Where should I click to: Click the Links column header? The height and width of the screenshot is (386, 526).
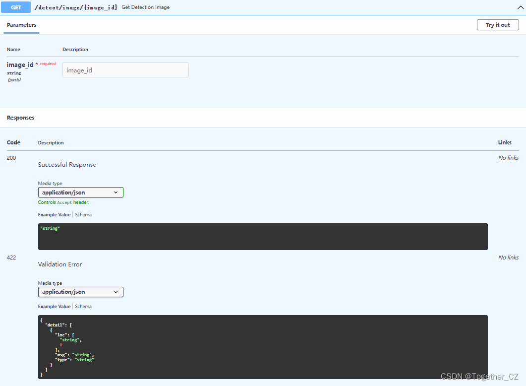[x=505, y=142]
